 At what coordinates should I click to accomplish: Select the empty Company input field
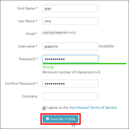[x=70, y=96]
